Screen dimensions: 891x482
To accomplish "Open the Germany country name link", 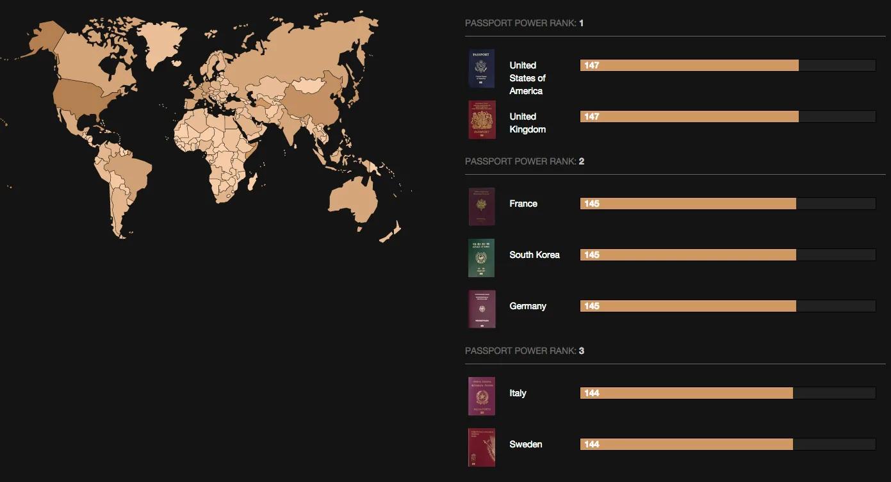I will click(528, 306).
